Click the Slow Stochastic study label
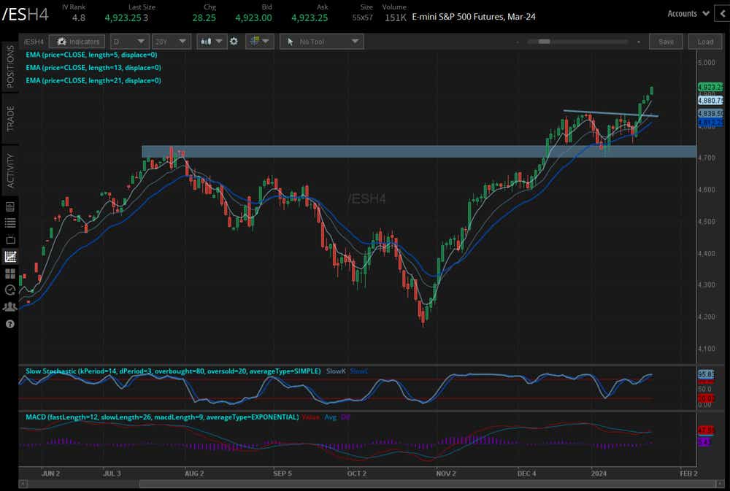This screenshot has width=730, height=491. pyautogui.click(x=173, y=371)
